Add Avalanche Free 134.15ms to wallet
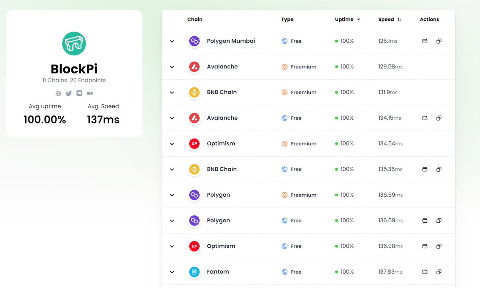 (425, 118)
